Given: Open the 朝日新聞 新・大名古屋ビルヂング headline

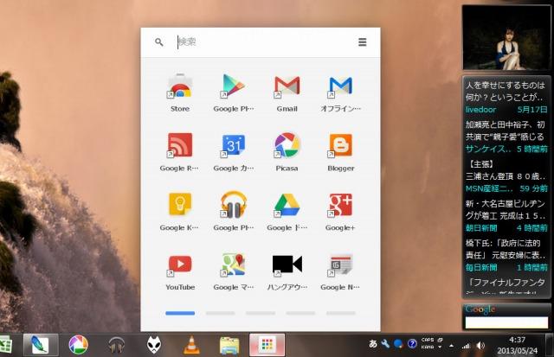Looking at the screenshot, I should (506, 209).
